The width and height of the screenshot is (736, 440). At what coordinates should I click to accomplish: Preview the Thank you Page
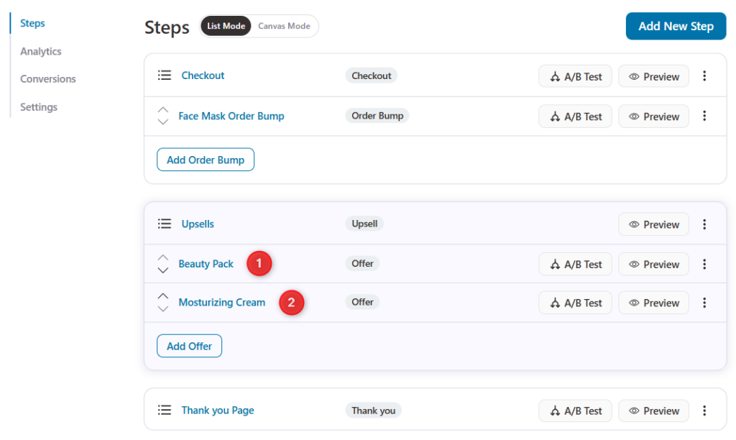click(x=653, y=411)
